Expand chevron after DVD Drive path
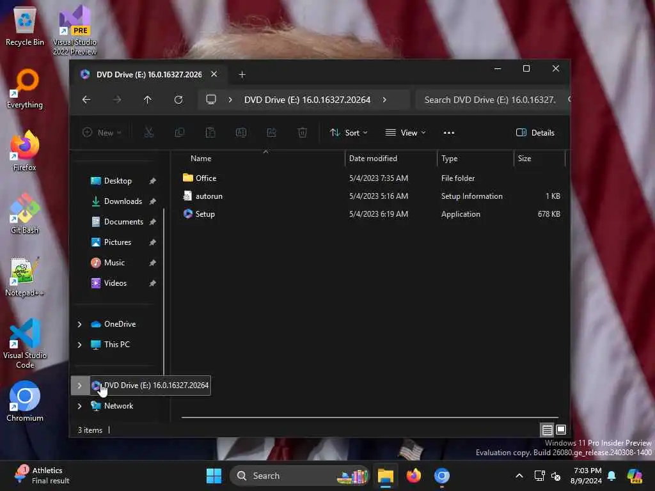 (384, 100)
